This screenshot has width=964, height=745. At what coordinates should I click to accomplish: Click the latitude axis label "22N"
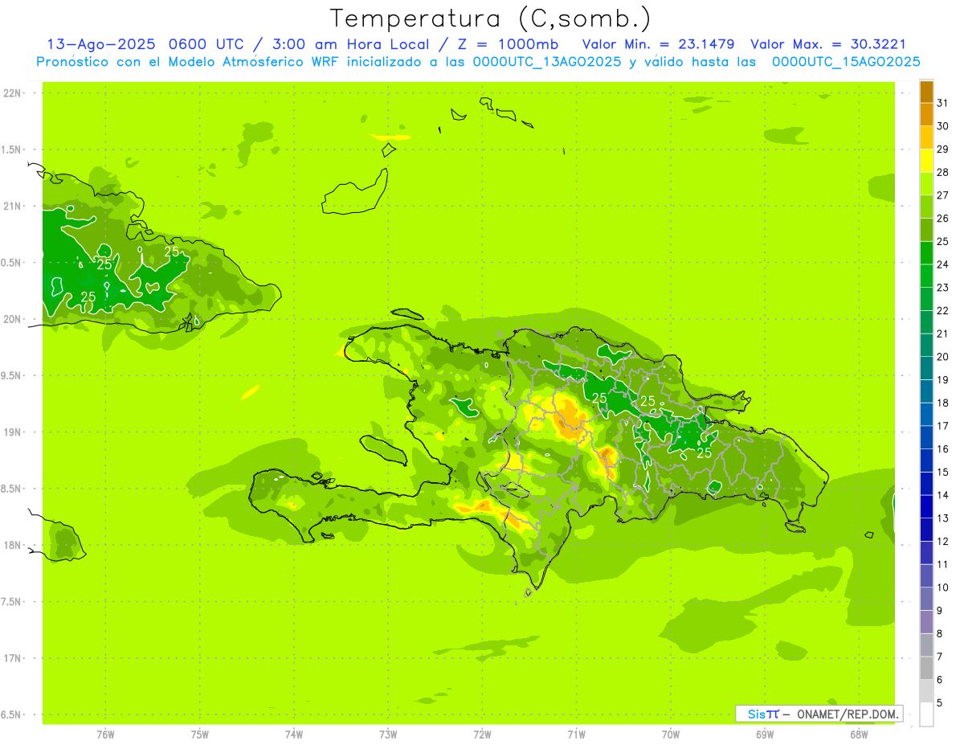[x=13, y=93]
